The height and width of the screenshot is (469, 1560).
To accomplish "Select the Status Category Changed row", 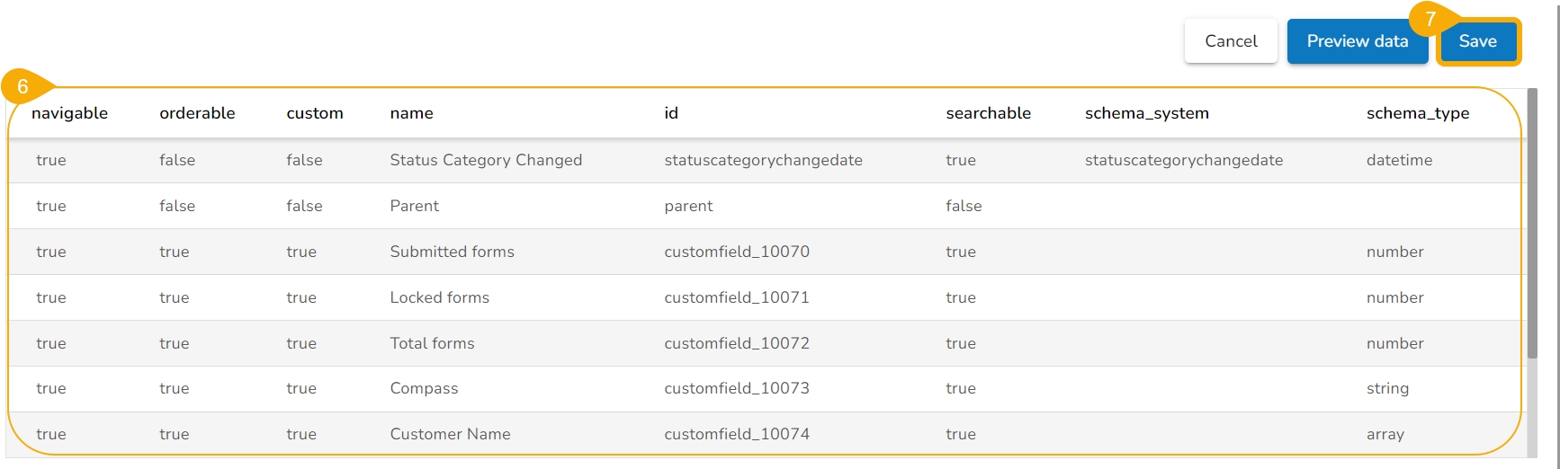I will point(486,160).
